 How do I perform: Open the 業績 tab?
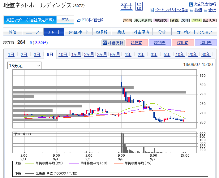pos(121,32)
